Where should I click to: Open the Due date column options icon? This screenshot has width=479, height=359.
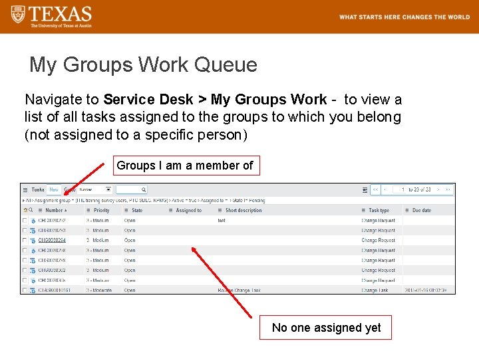point(407,210)
